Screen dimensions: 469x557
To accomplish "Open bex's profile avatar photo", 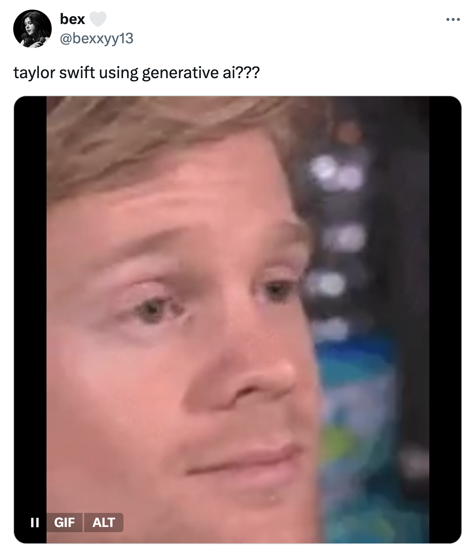I will tap(32, 29).
